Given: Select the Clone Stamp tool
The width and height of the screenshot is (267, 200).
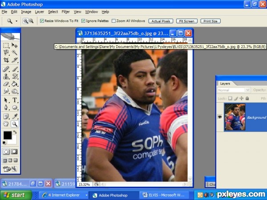Looking at the screenshot, I should pyautogui.click(x=6, y=76).
